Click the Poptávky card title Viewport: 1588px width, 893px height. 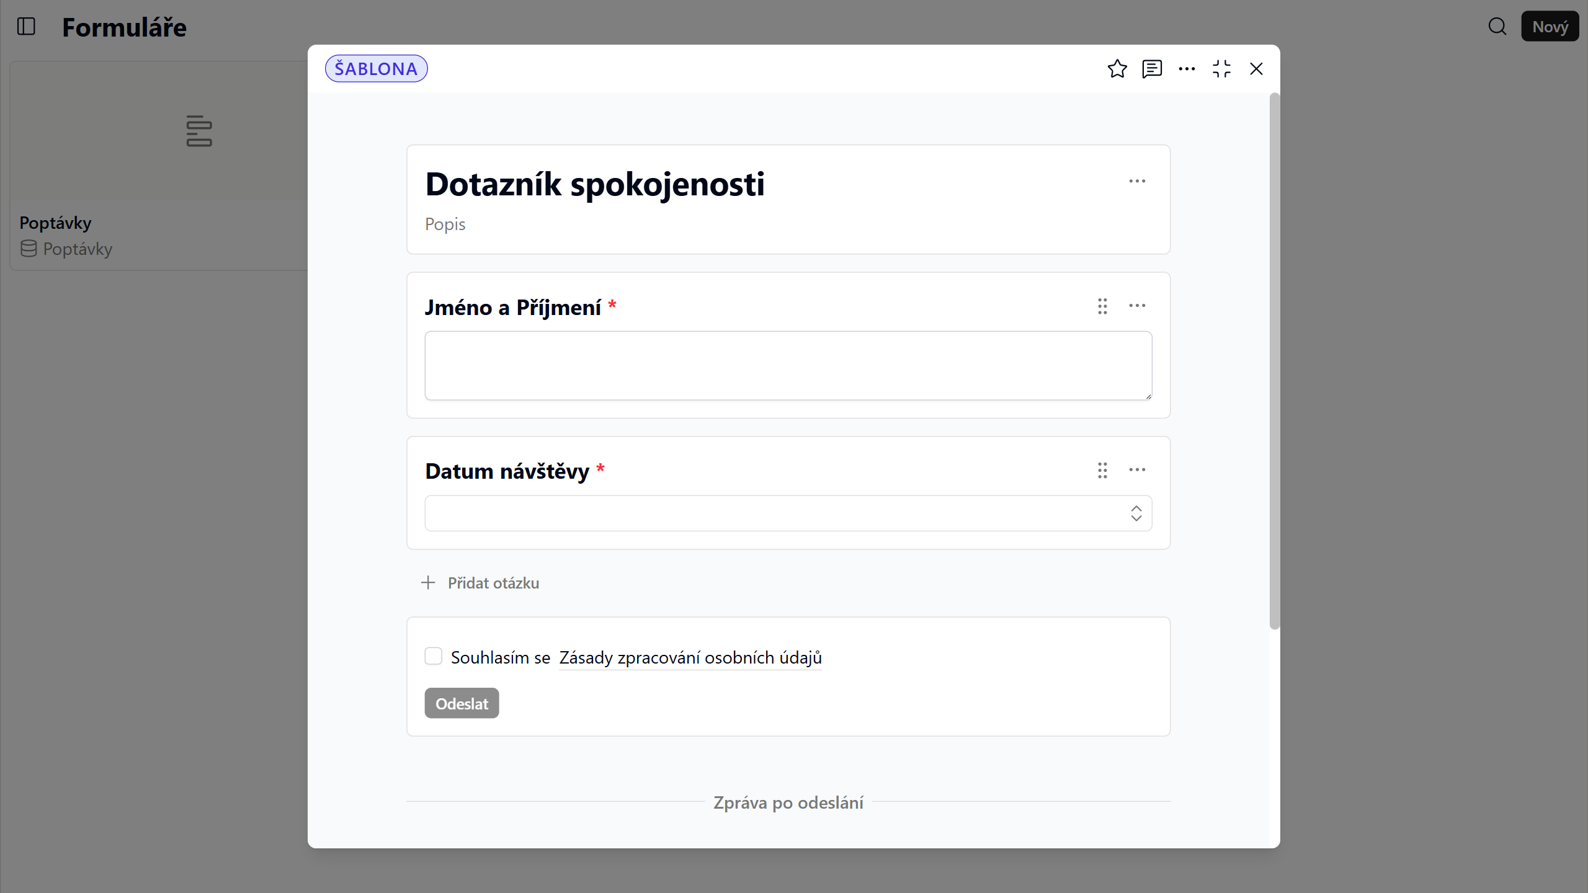click(55, 223)
